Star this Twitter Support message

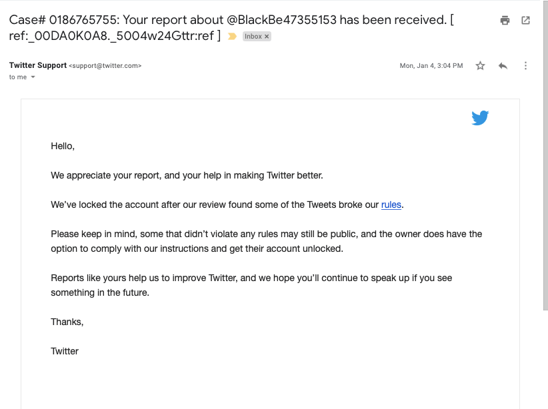click(480, 66)
